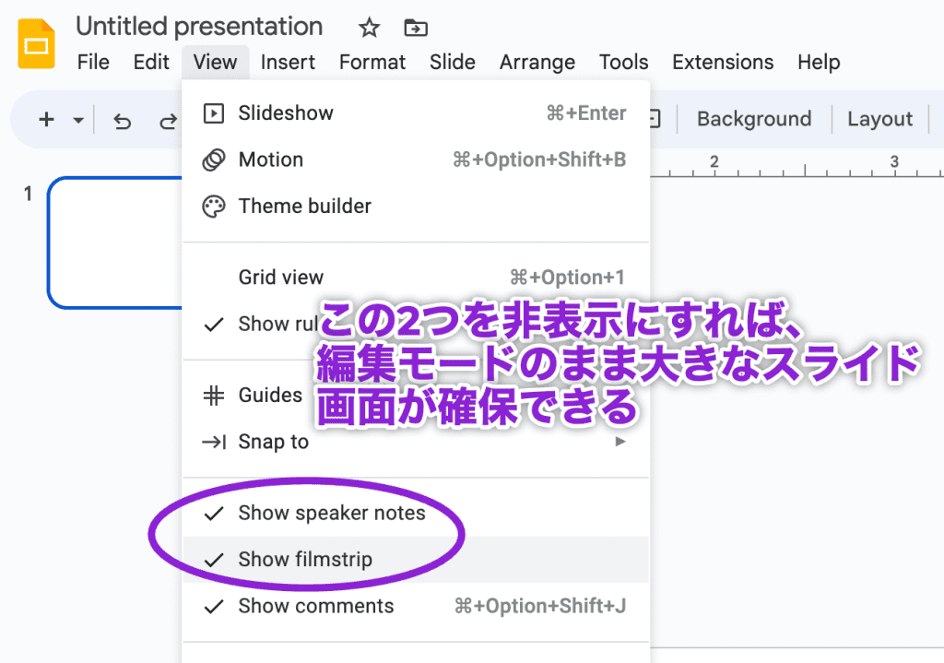Viewport: 944px width, 663px height.
Task: Open Motion panel from View menu
Action: tap(270, 160)
